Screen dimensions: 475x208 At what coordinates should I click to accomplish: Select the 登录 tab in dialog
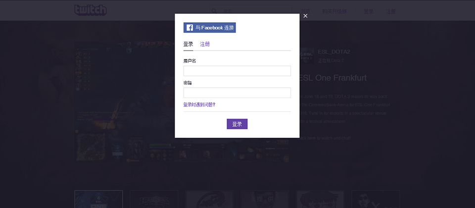tap(188, 44)
